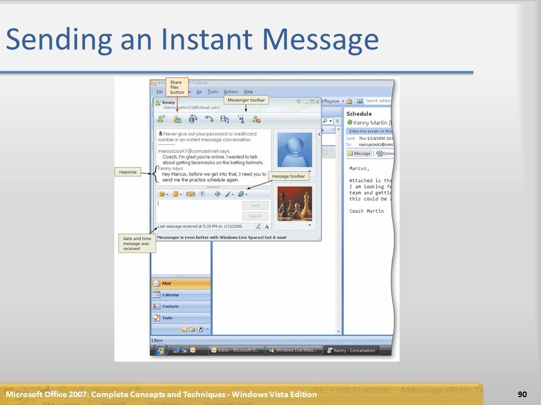This screenshot has height=405, width=541.
Task: Start a video call with Kenny
Action: point(193,119)
